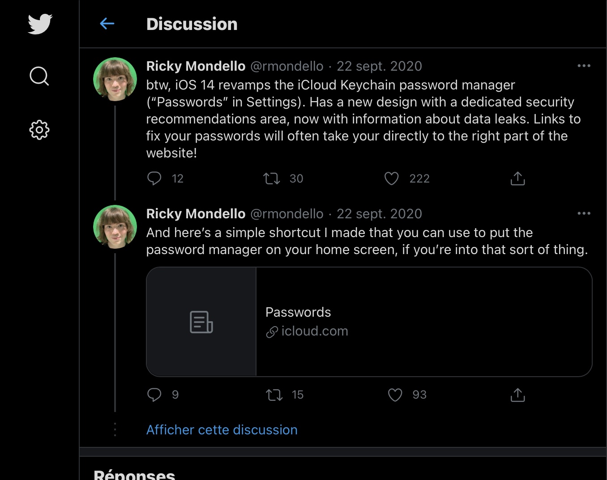Open the second tweet's 22 sept. 2020 timestamp
Screen dimensions: 607x480
(379, 214)
